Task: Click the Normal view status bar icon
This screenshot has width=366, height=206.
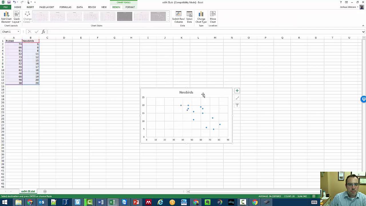Action: point(314,196)
